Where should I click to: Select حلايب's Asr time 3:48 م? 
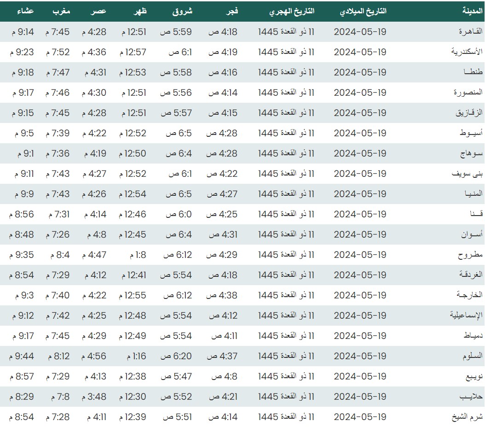(94, 397)
